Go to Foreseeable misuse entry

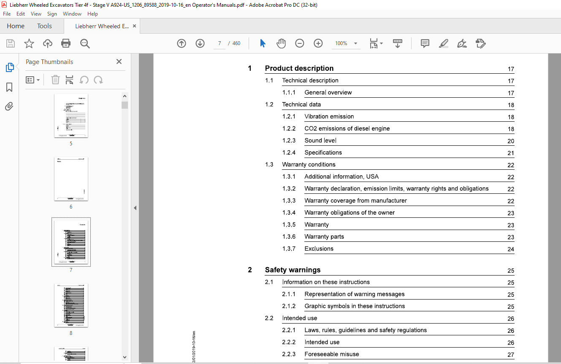(332, 354)
